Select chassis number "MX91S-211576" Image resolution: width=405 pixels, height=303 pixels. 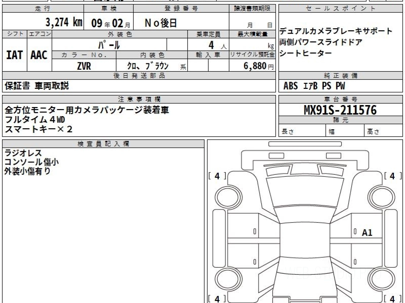340,110
